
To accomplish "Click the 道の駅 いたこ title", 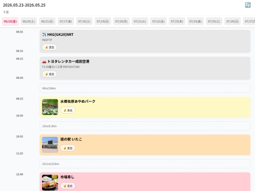I will point(71,139).
